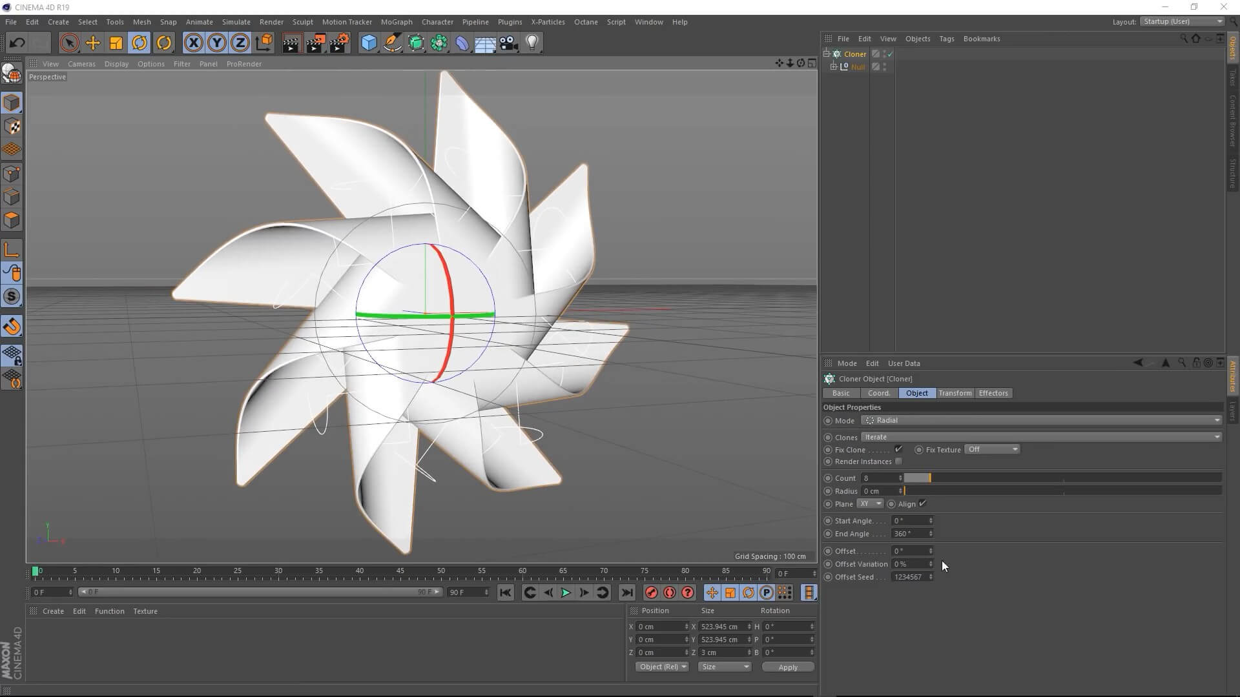Switch to the Effectors tab
This screenshot has height=697, width=1240.
(x=993, y=393)
